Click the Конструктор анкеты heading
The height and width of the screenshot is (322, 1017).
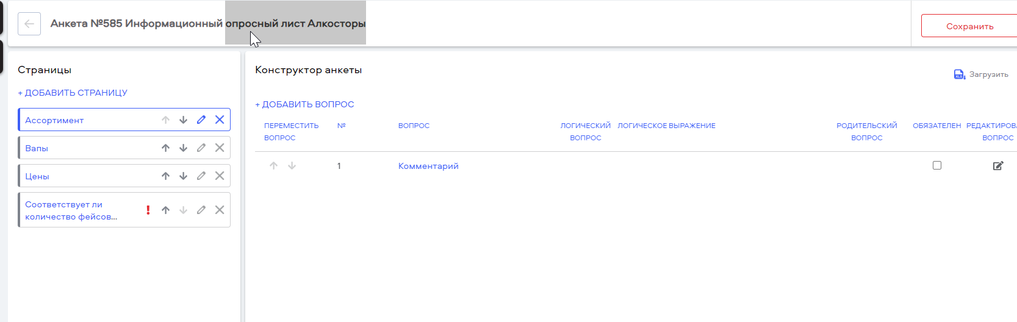308,70
